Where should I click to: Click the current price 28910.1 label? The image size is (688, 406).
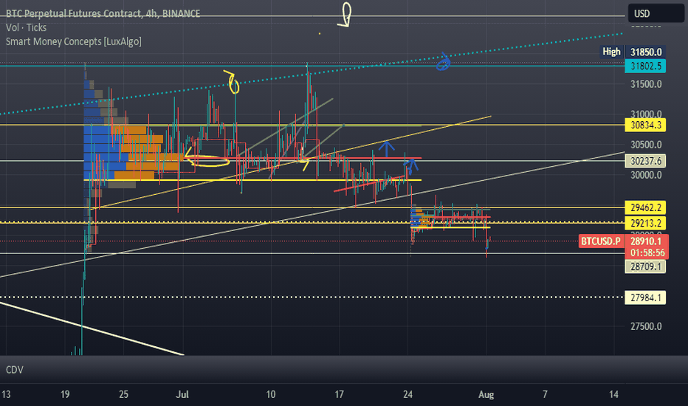[647, 241]
